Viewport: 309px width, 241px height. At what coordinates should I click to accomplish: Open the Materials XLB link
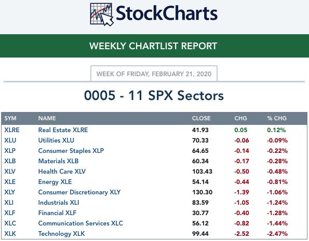point(58,161)
